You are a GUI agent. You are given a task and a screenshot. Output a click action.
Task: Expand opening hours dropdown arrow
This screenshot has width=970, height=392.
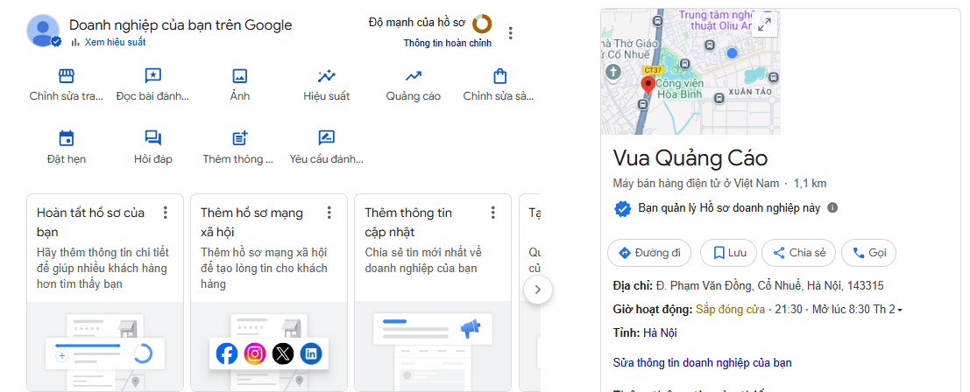tap(900, 310)
